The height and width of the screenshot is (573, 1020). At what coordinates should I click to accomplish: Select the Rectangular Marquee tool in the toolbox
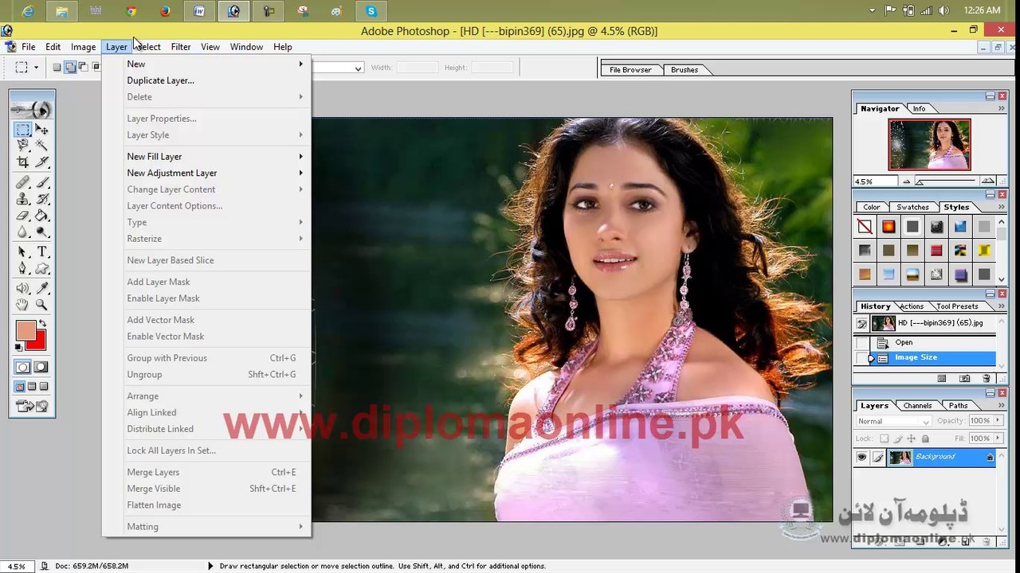pyautogui.click(x=23, y=130)
